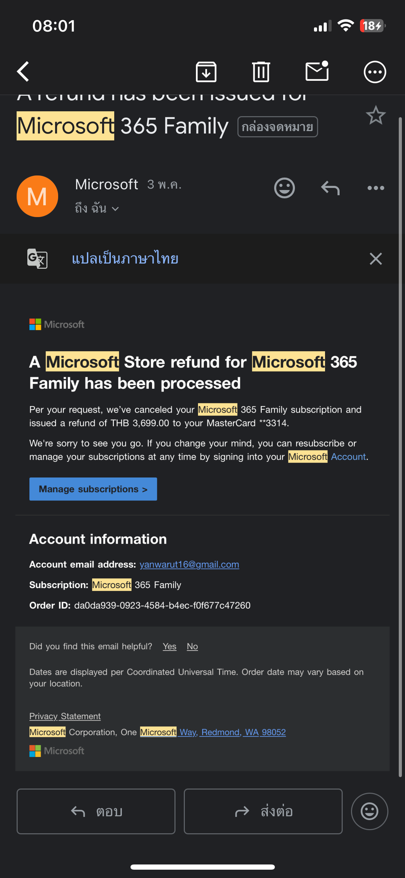Reply using the arrow next to sender
The image size is (405, 878).
[330, 188]
